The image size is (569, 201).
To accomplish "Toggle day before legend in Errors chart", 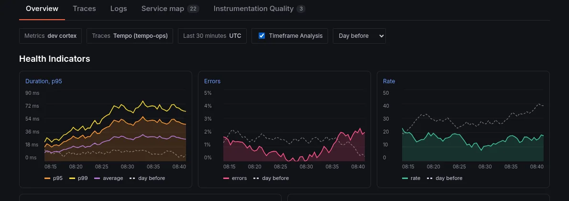I will [271, 178].
